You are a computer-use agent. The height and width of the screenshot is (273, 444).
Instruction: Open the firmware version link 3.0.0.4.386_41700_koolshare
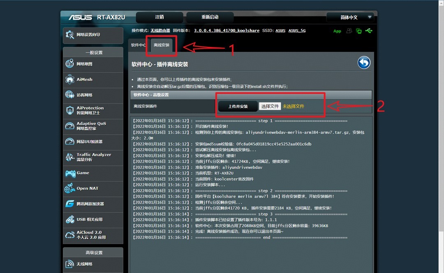click(227, 30)
